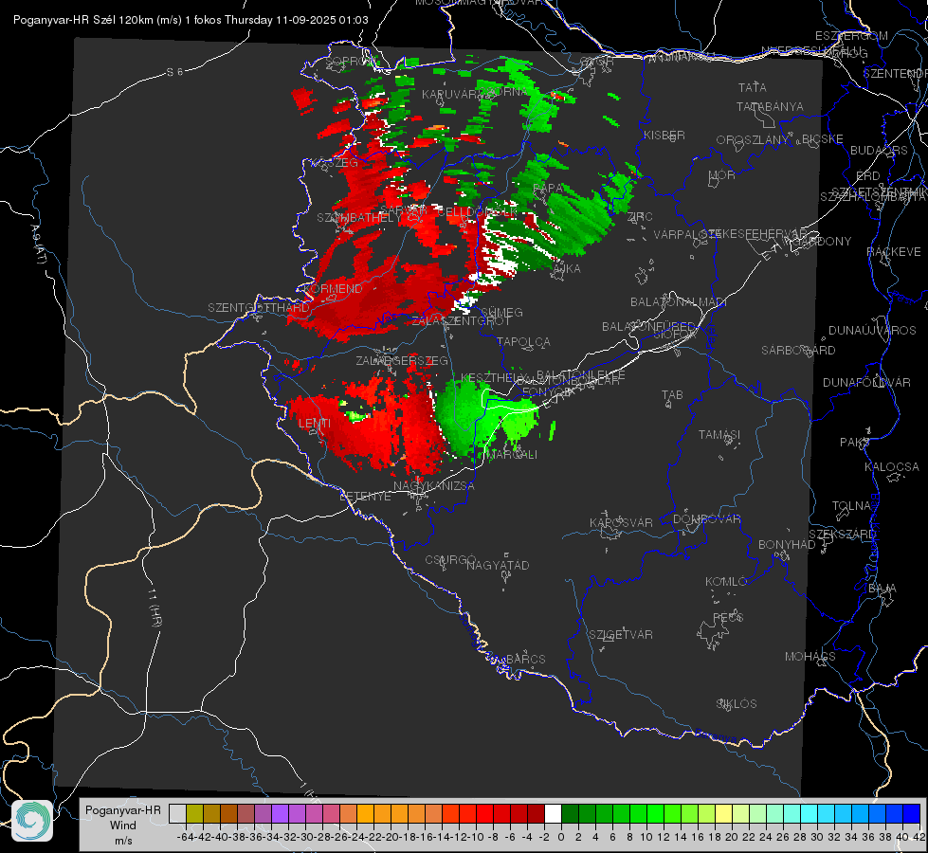
Task: Click the 'S 6' road label
Action: pos(175,72)
